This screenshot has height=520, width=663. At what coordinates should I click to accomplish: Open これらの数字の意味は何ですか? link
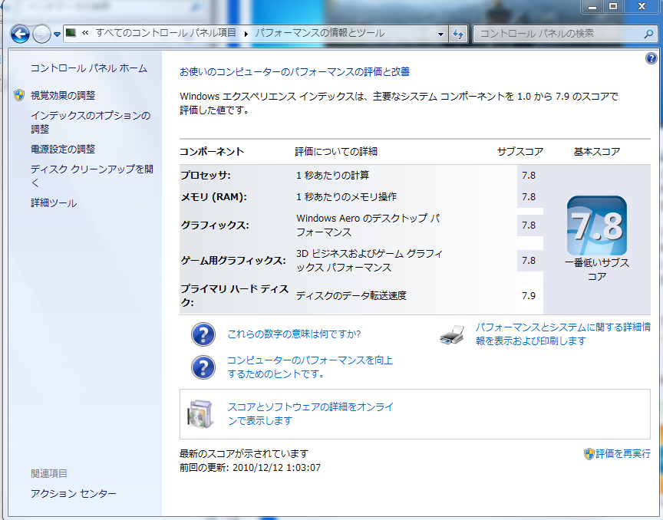[x=294, y=334]
